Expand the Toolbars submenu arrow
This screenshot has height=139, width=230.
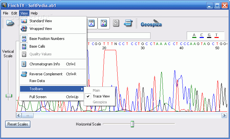82,89
